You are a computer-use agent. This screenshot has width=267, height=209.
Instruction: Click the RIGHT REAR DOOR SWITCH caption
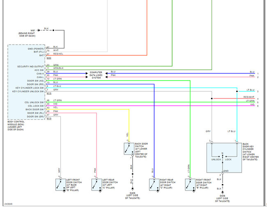pyautogui.click(x=168, y=184)
